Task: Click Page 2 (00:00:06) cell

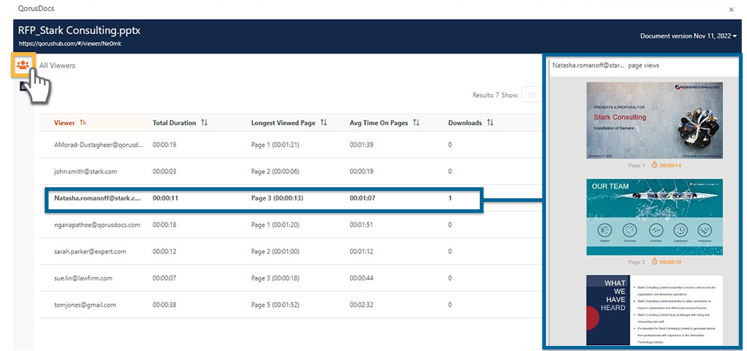Action: click(x=276, y=171)
